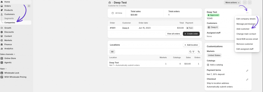Click the sort icon in Locations
This screenshot has width=263, height=92.
pos(199,52)
